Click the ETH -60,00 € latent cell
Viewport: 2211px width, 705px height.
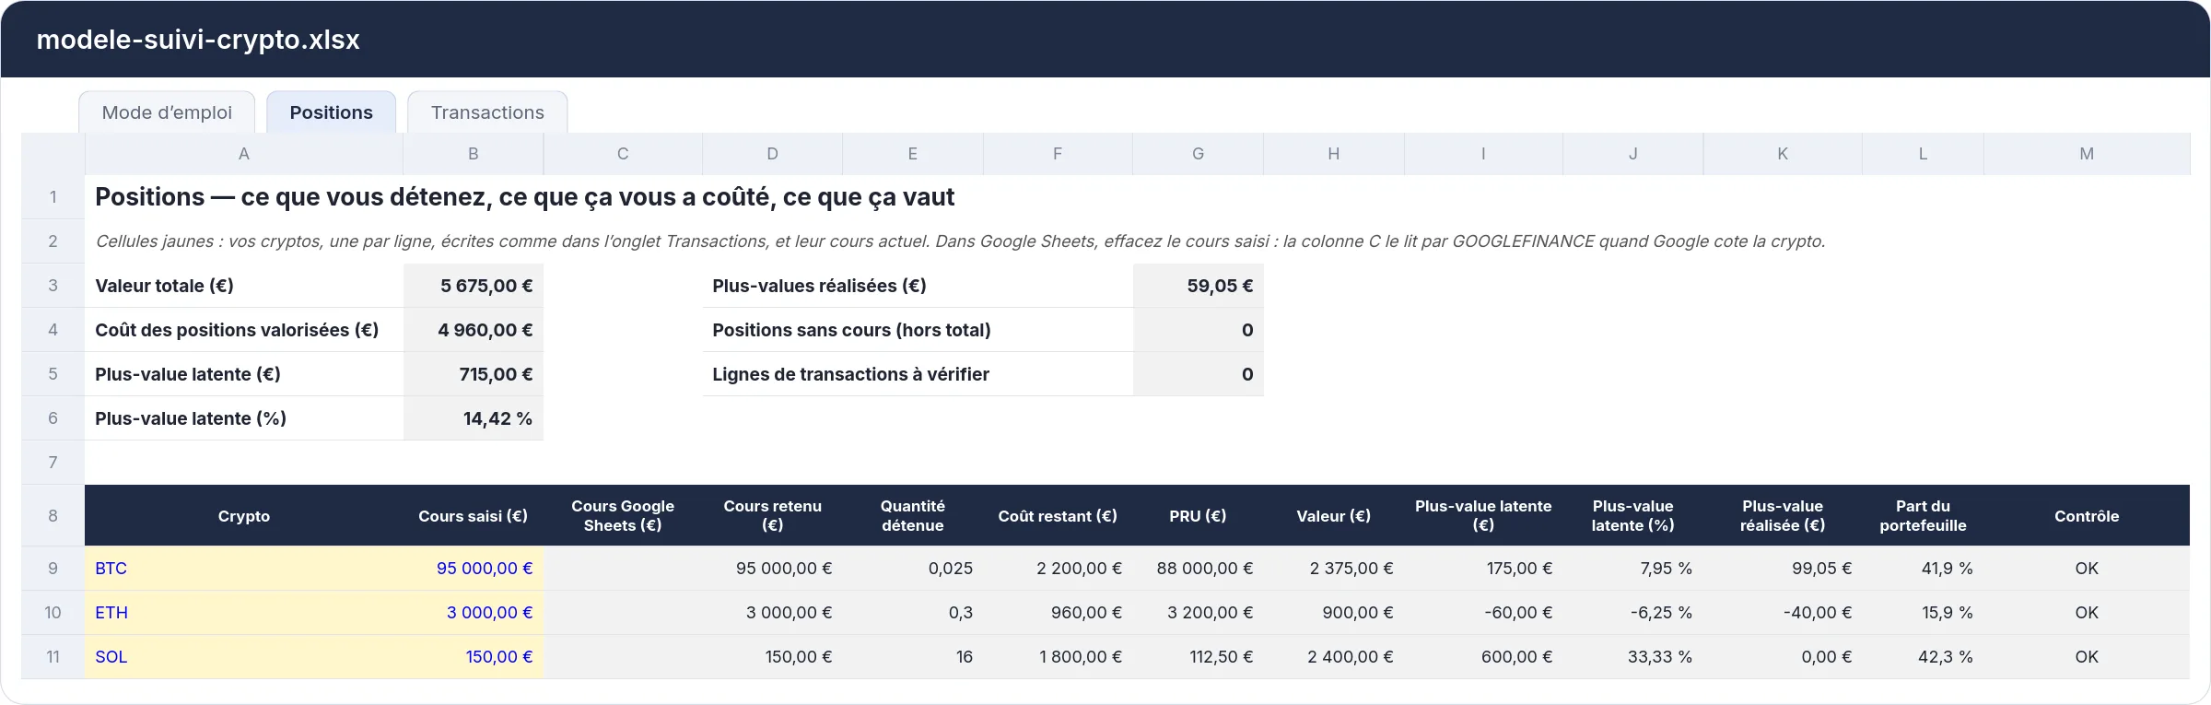(1483, 613)
